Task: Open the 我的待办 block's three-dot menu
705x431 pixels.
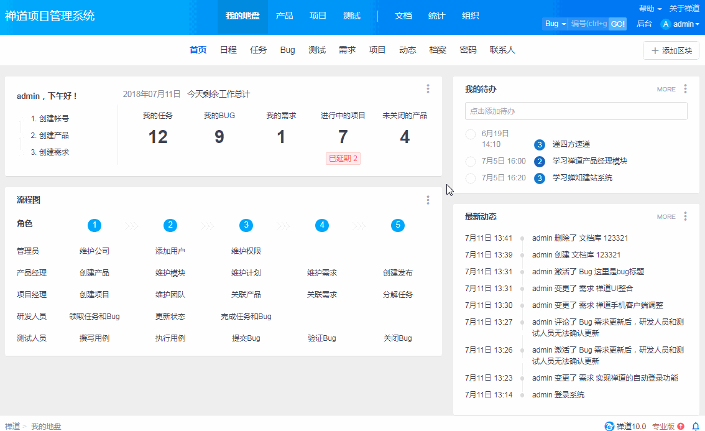Action: click(x=685, y=89)
